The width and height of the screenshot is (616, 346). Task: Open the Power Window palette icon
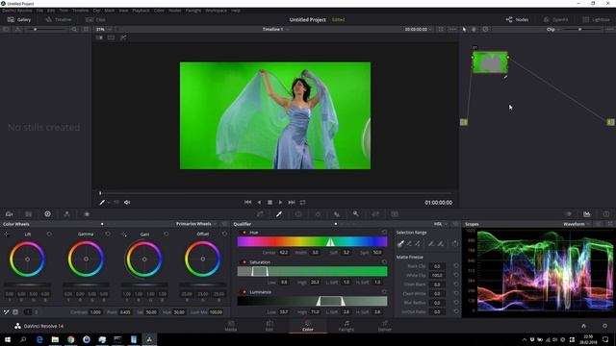[x=298, y=214]
